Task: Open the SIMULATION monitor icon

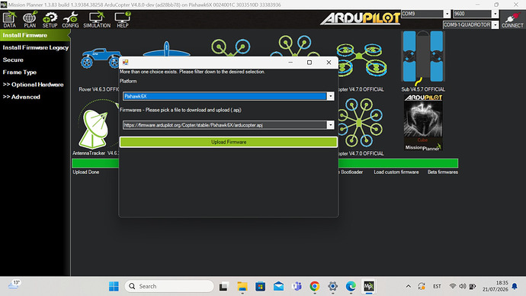Action: point(97,20)
